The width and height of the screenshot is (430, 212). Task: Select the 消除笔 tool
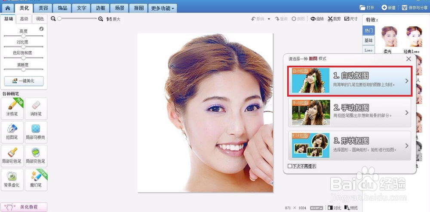point(36,109)
